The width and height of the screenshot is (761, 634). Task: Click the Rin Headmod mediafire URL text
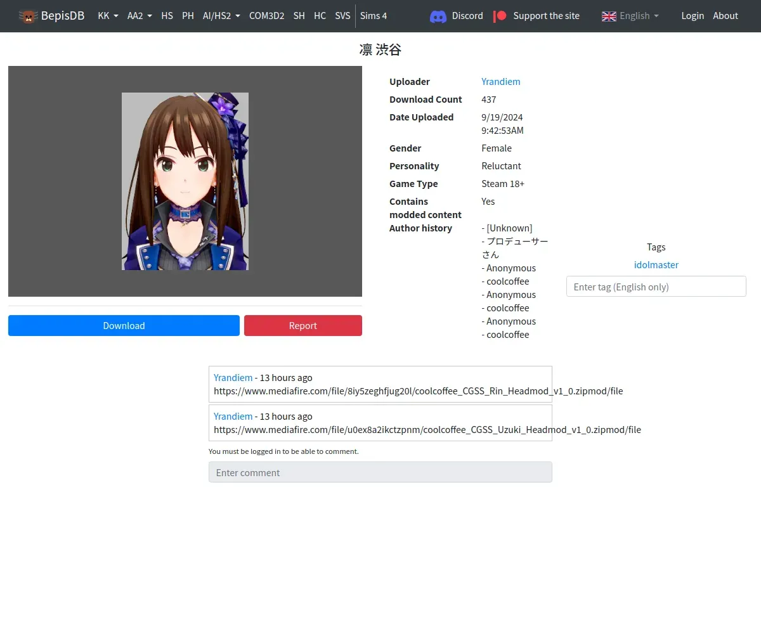[x=419, y=391]
